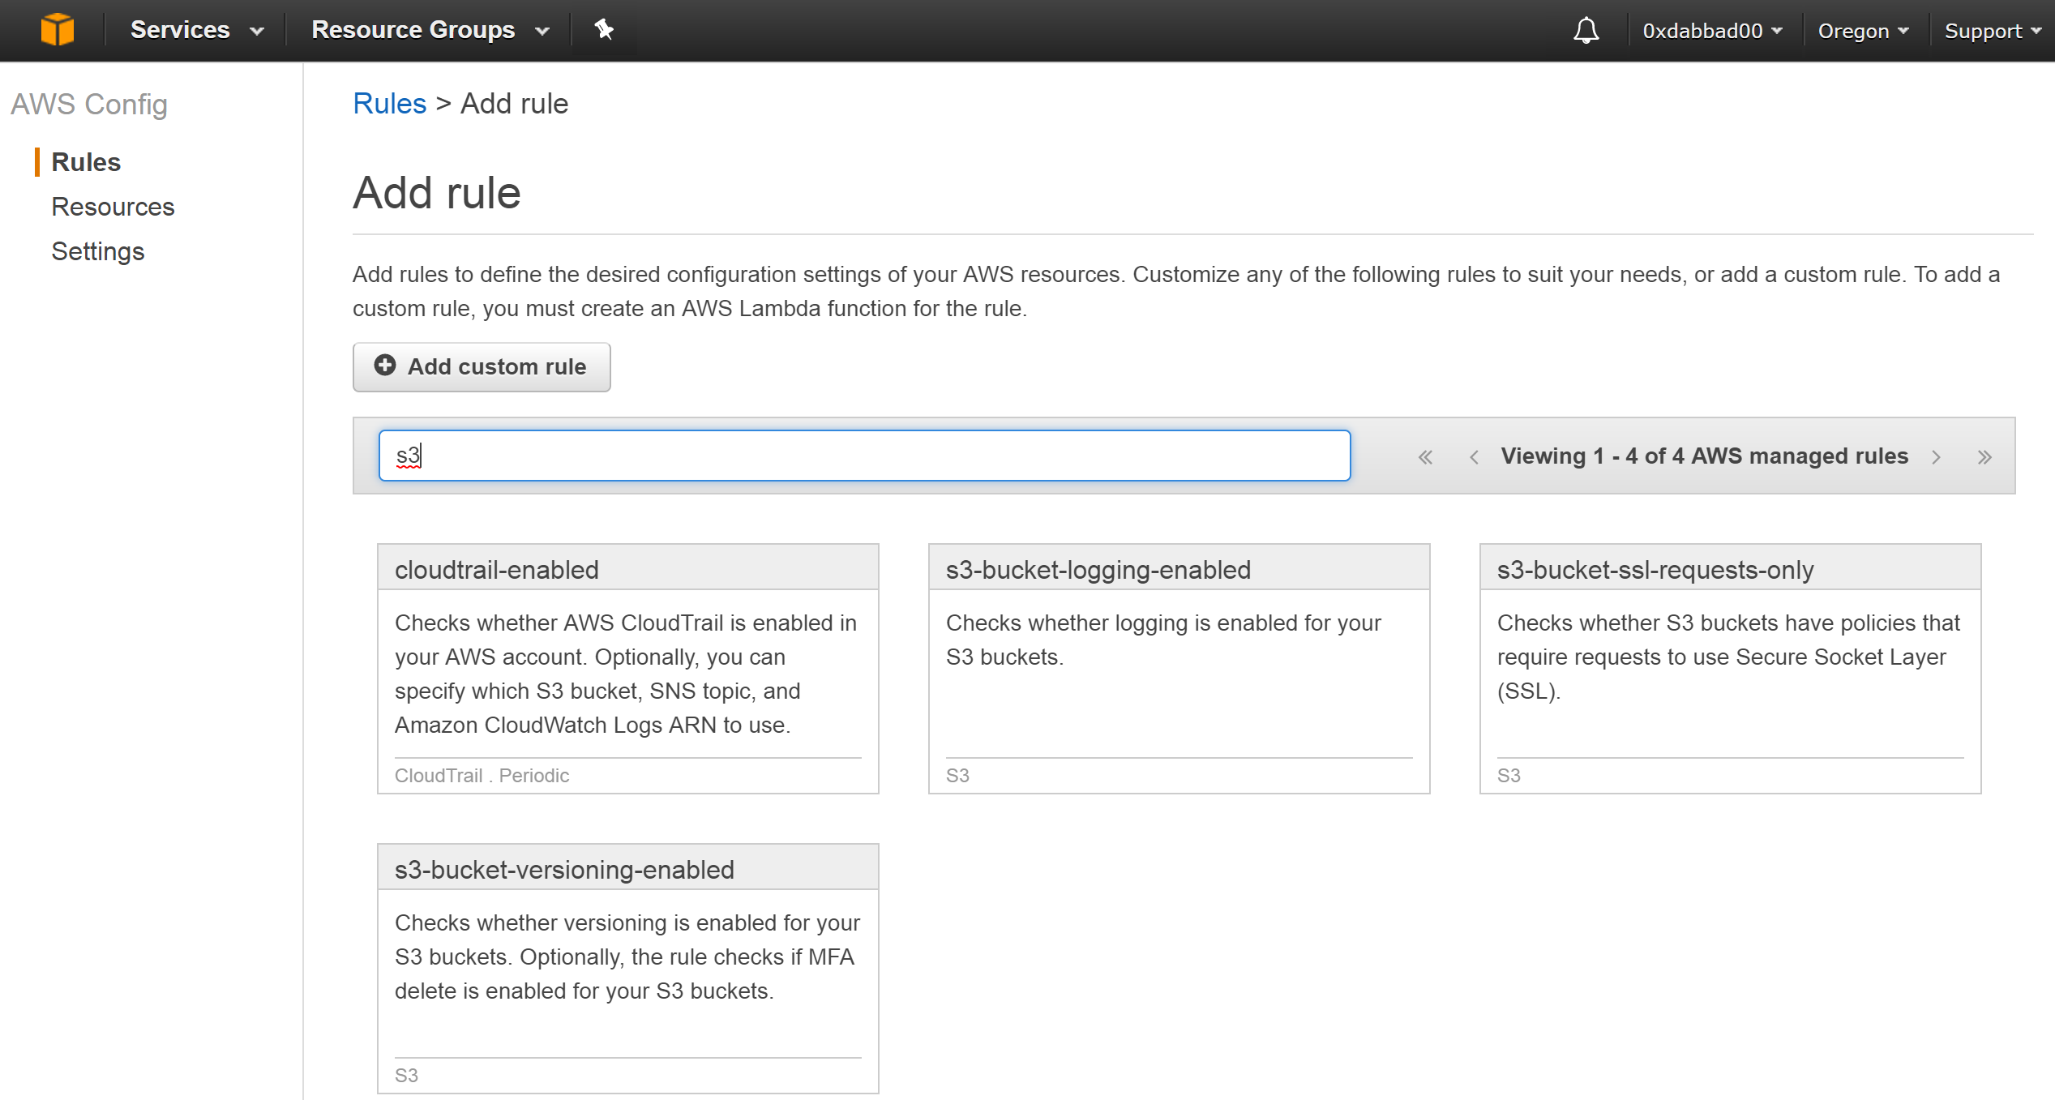The width and height of the screenshot is (2055, 1100).
Task: Click description mentioning Secure Socket Layer (SSL)
Action: coord(1728,657)
